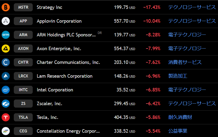Click the Constellation Energy logo icon
218x137 pixels.
pos(6,131)
